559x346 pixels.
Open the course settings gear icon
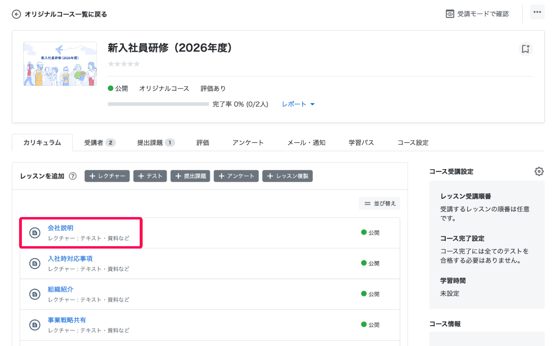(539, 171)
